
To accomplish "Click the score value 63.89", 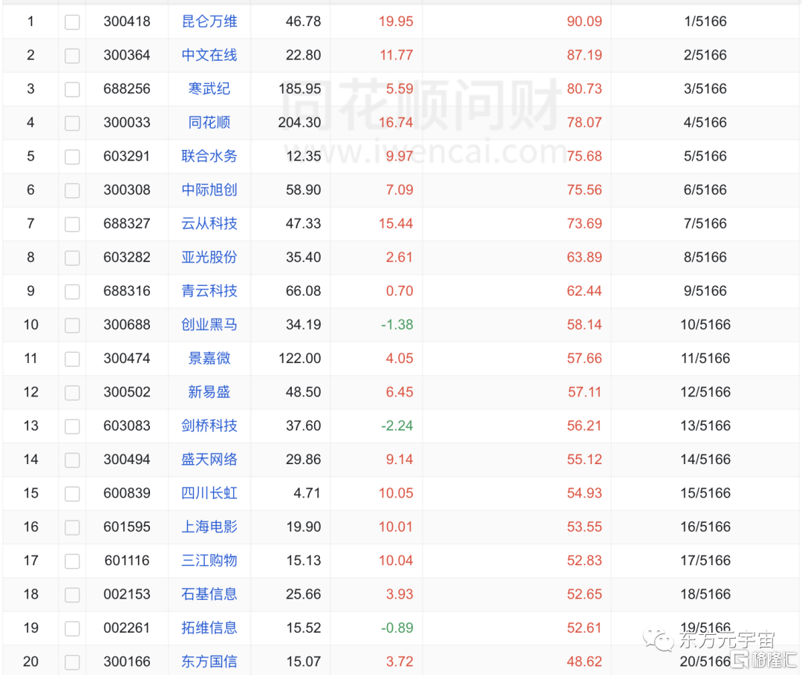I will coord(584,258).
